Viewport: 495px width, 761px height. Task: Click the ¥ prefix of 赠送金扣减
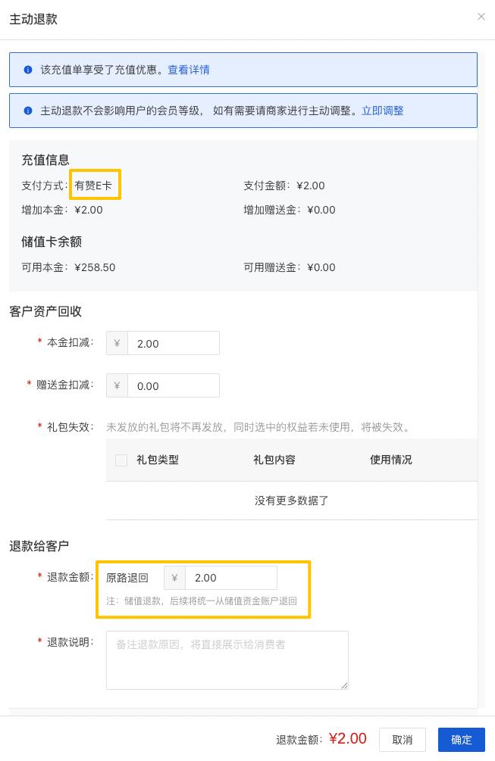pos(117,385)
